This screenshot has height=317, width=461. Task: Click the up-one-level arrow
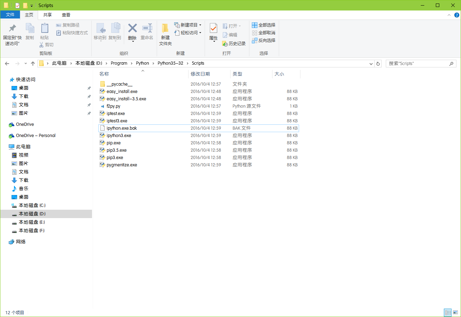click(33, 64)
